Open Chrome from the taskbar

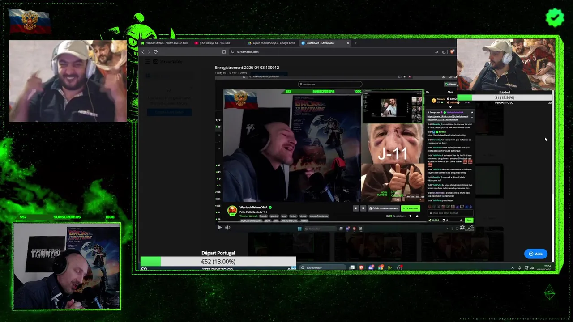[381, 267]
